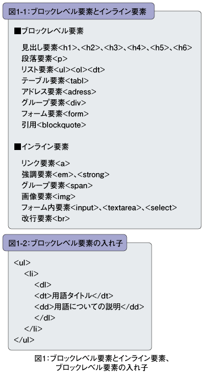This screenshot has width=204, height=375.
Task: Click the フォーム要素<form> line
Action: click(55, 114)
